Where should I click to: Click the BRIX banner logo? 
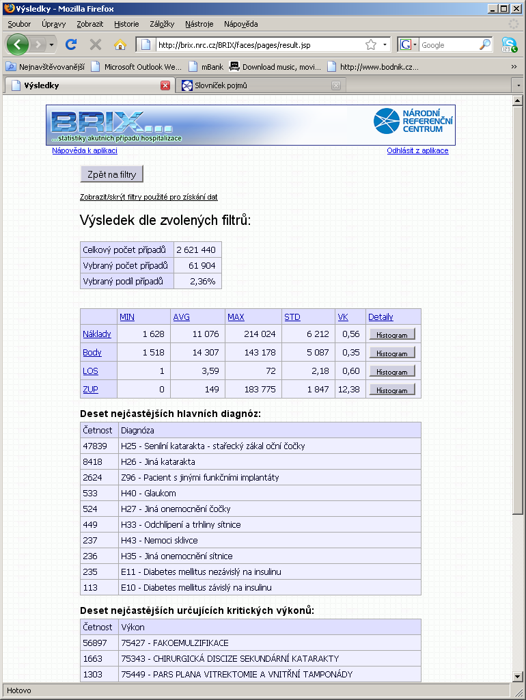pyautogui.click(x=116, y=126)
